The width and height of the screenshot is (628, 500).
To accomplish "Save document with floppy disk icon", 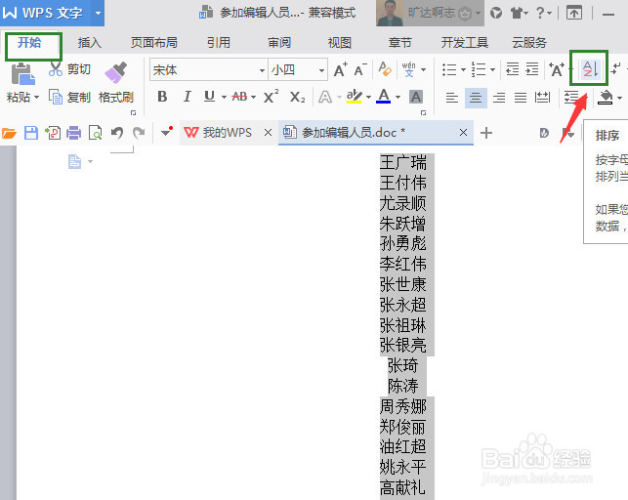I will 31,133.
